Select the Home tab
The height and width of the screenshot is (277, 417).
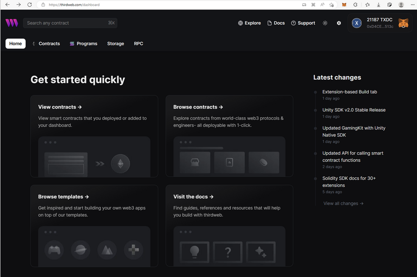click(x=16, y=44)
